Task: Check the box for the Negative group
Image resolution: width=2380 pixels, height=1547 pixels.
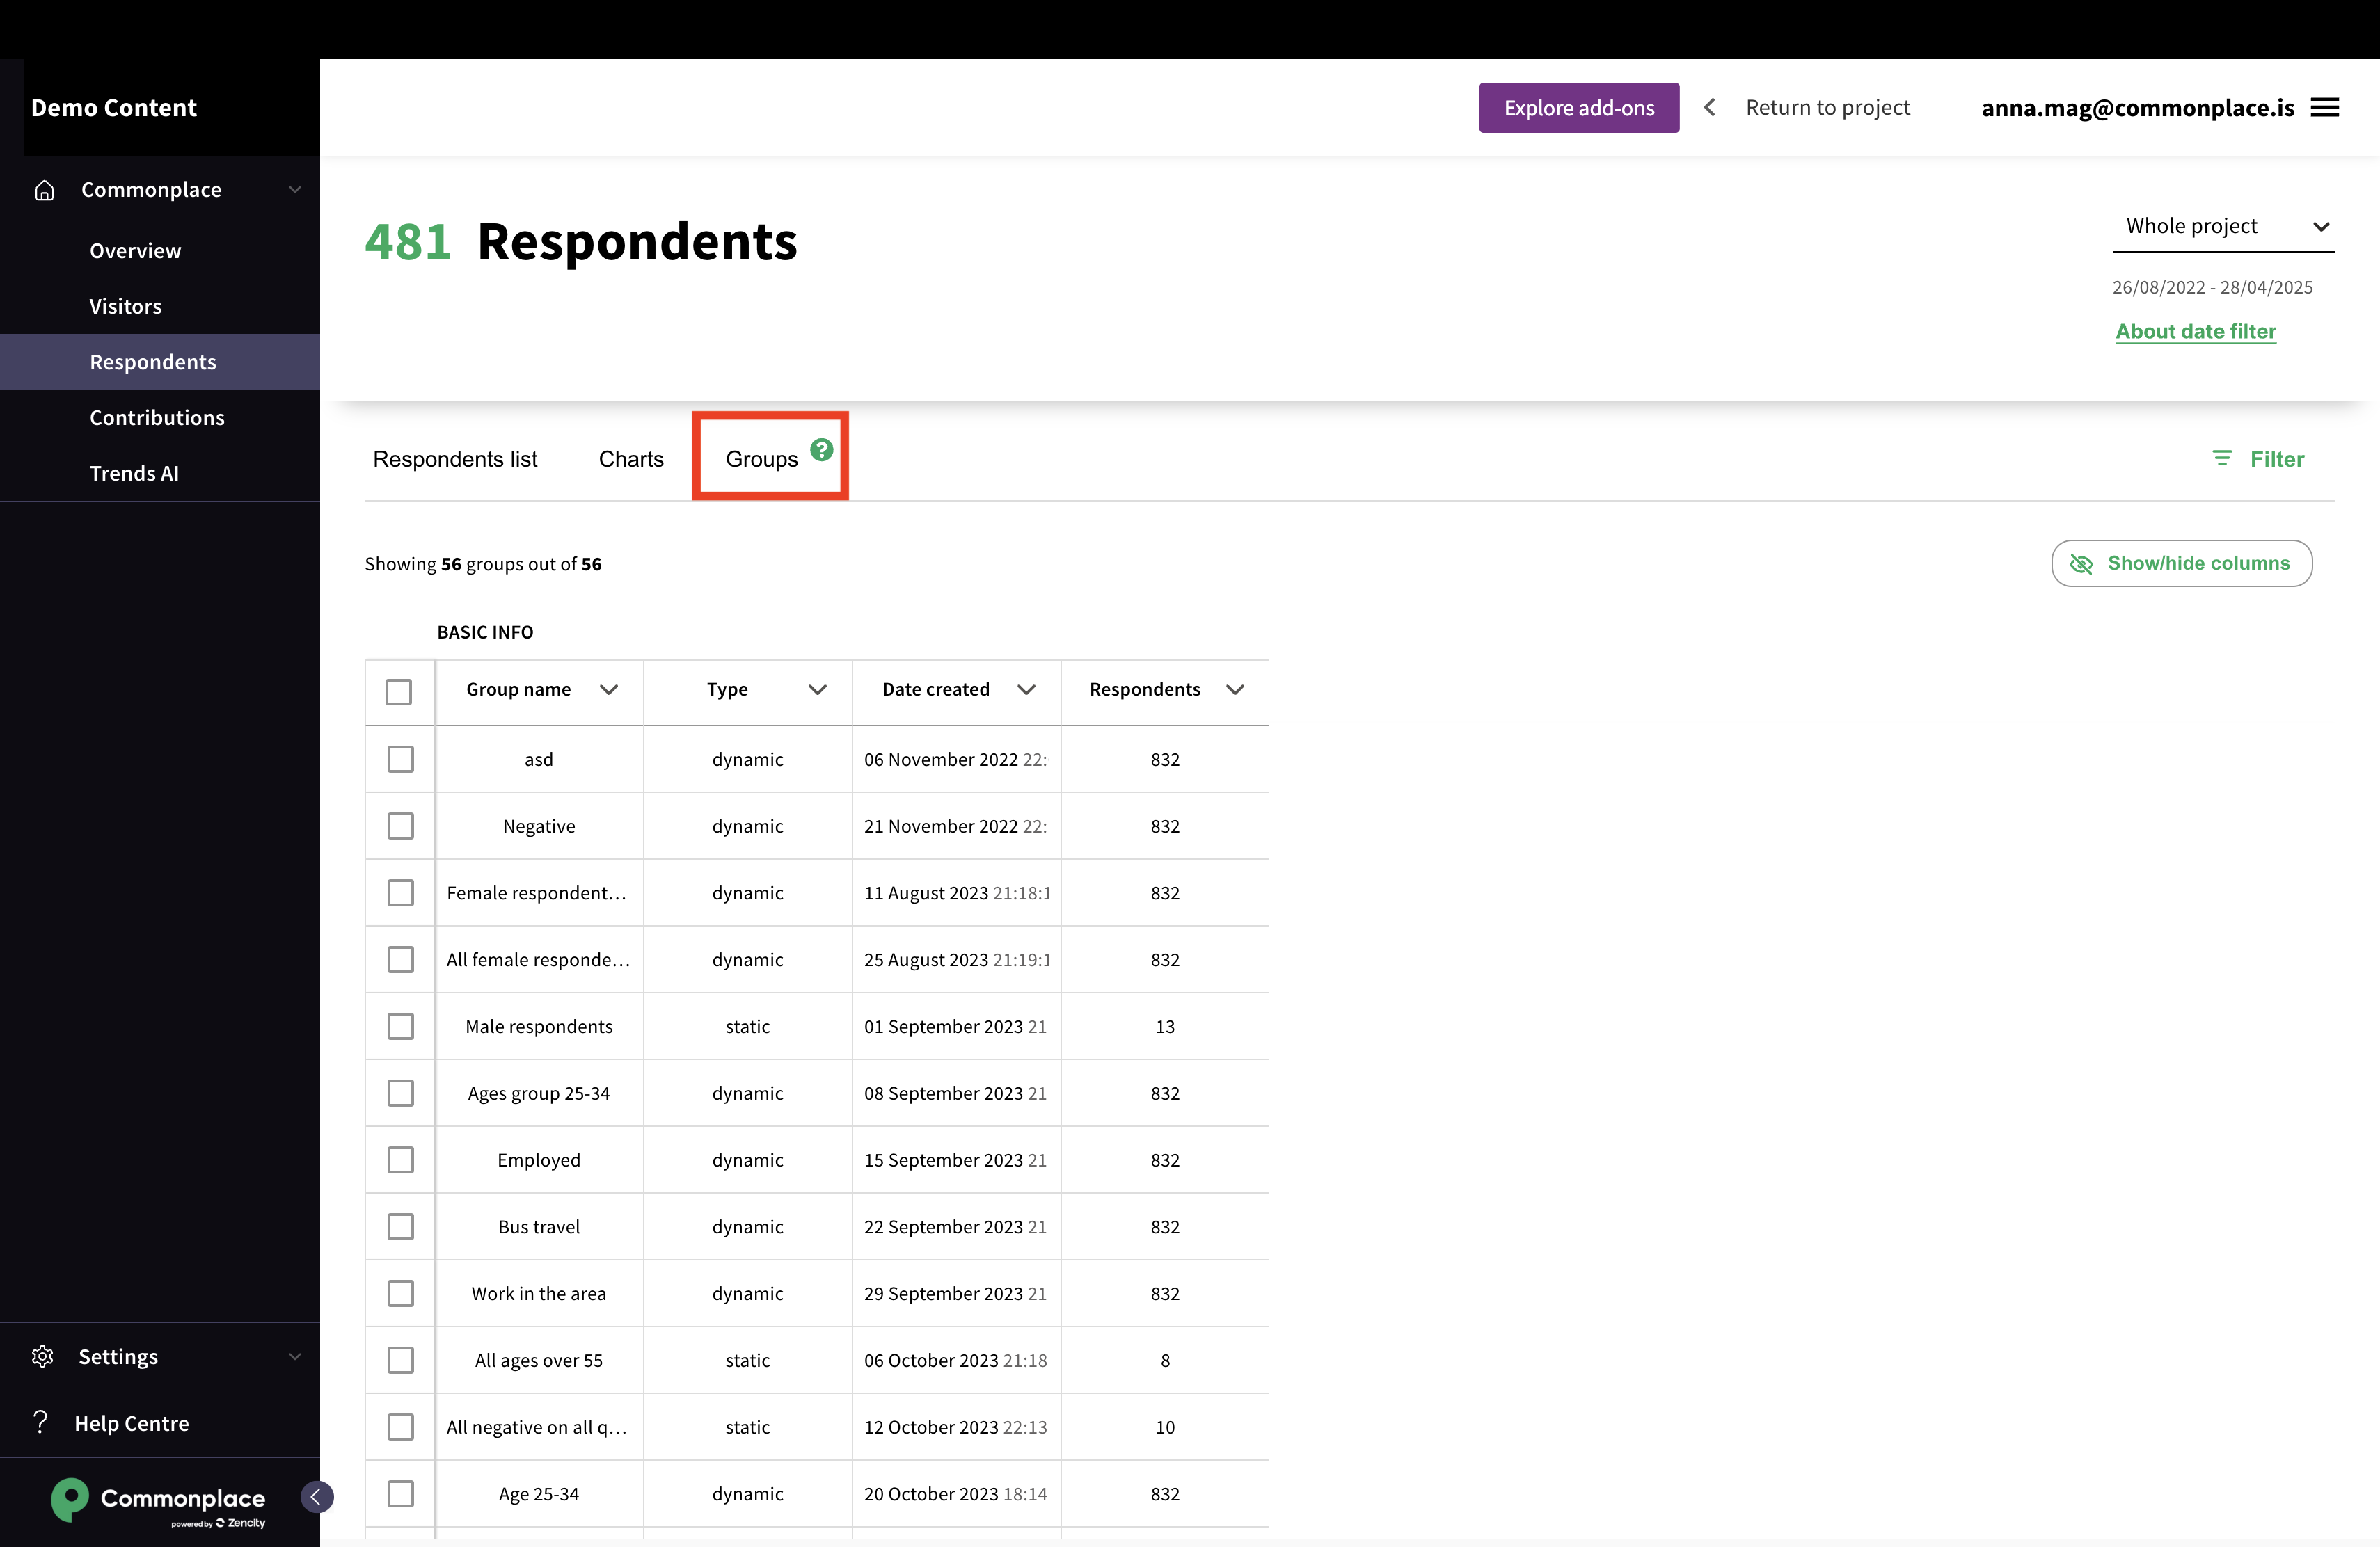Action: pos(400,826)
